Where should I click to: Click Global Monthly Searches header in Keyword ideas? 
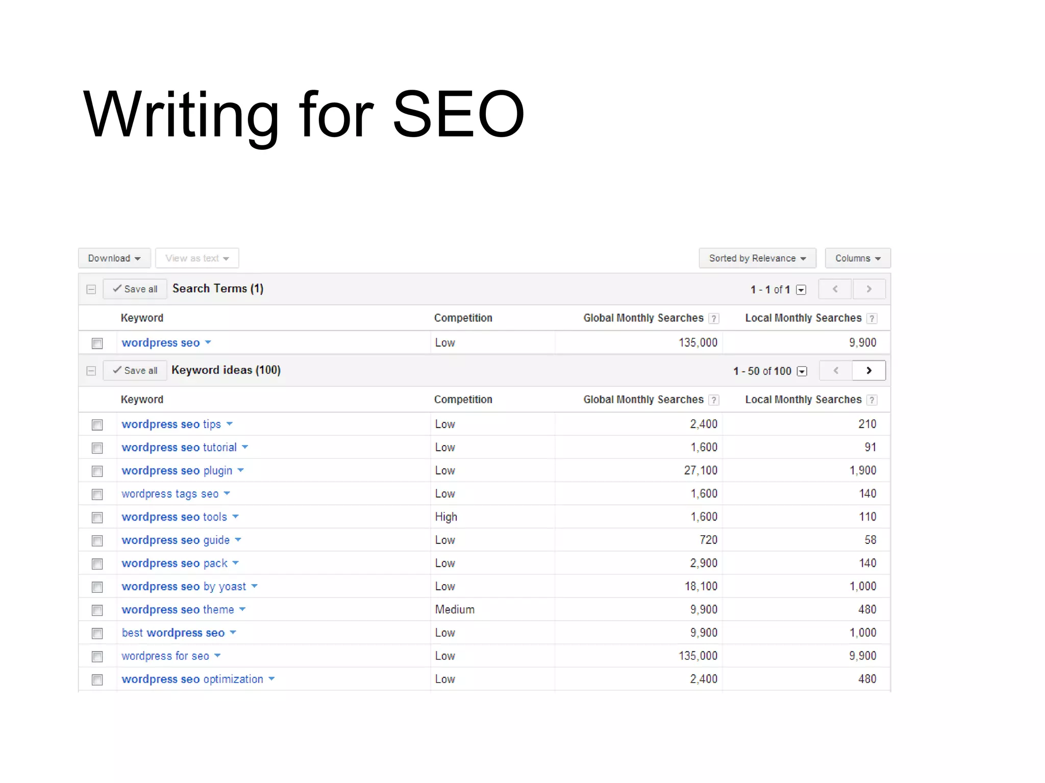coord(643,400)
